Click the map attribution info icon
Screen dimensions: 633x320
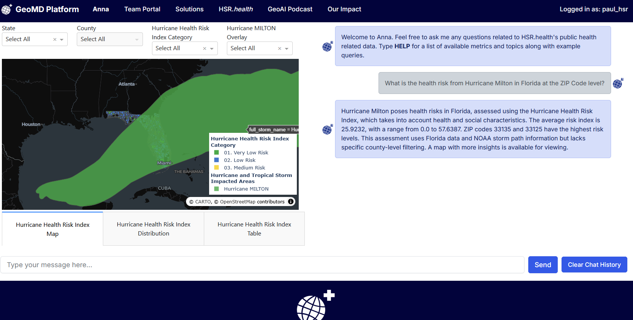290,202
